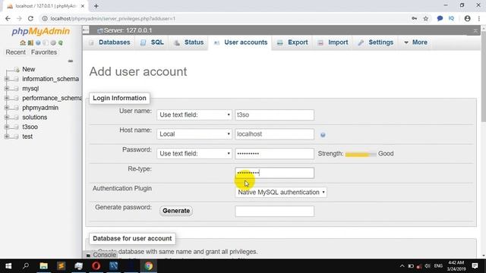Viewport: 486px width, 273px height.
Task: Open Windows notification center icon
Action: [x=475, y=266]
